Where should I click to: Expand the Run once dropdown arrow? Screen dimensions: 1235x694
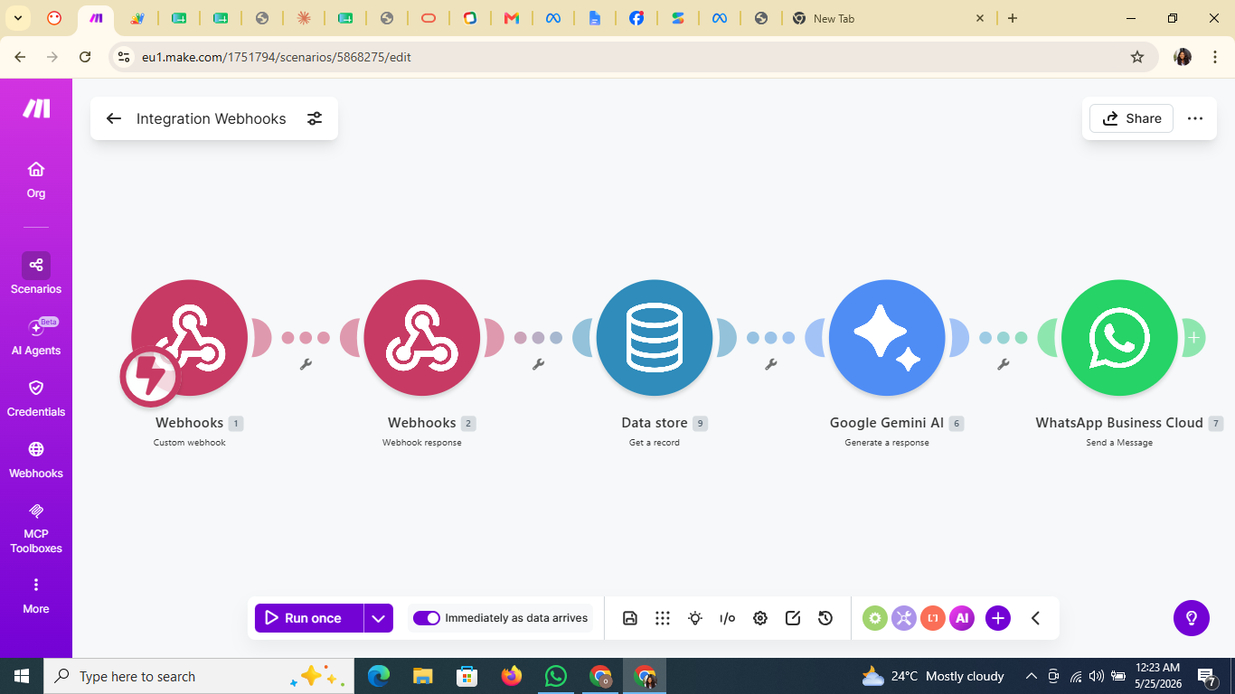(379, 618)
